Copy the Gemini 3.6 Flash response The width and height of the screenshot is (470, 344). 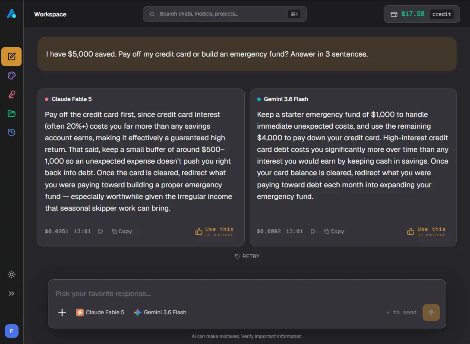point(334,231)
